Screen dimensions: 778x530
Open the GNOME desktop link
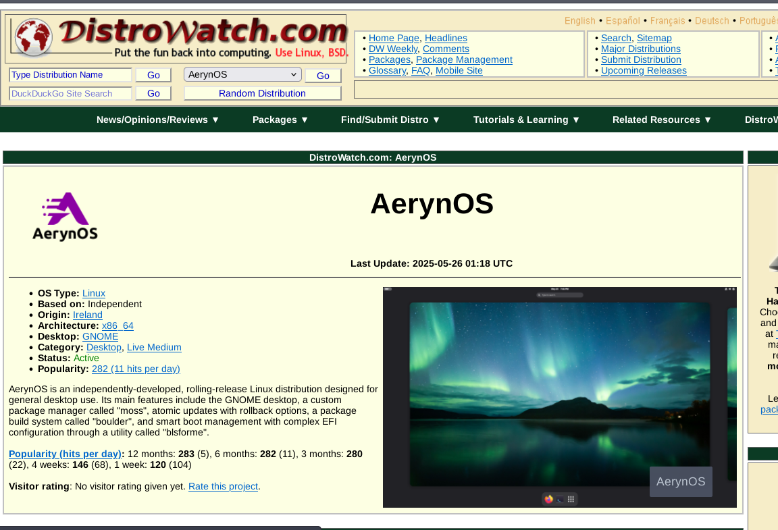tap(100, 336)
